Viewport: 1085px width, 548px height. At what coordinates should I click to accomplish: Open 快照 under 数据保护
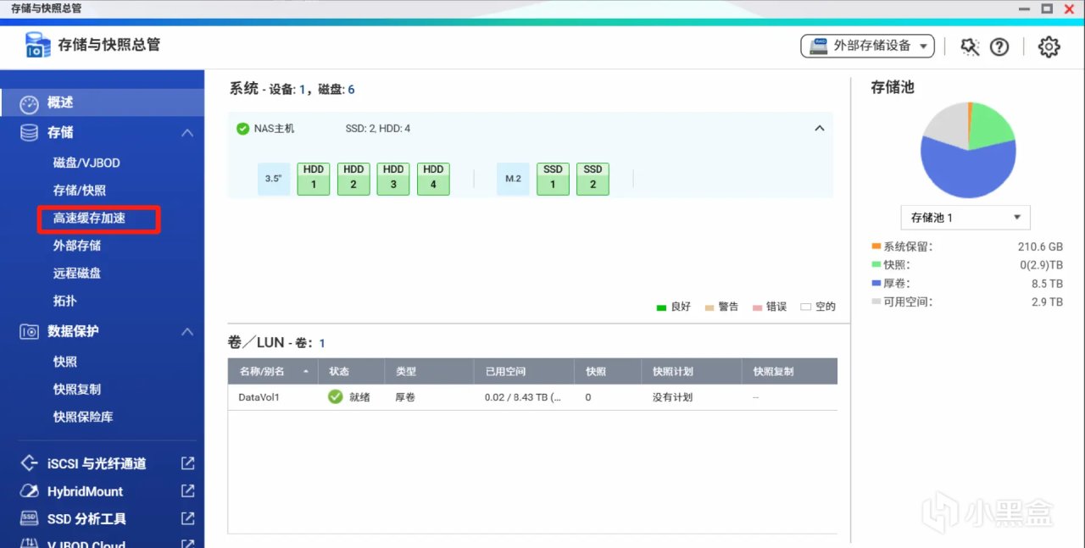click(x=65, y=362)
